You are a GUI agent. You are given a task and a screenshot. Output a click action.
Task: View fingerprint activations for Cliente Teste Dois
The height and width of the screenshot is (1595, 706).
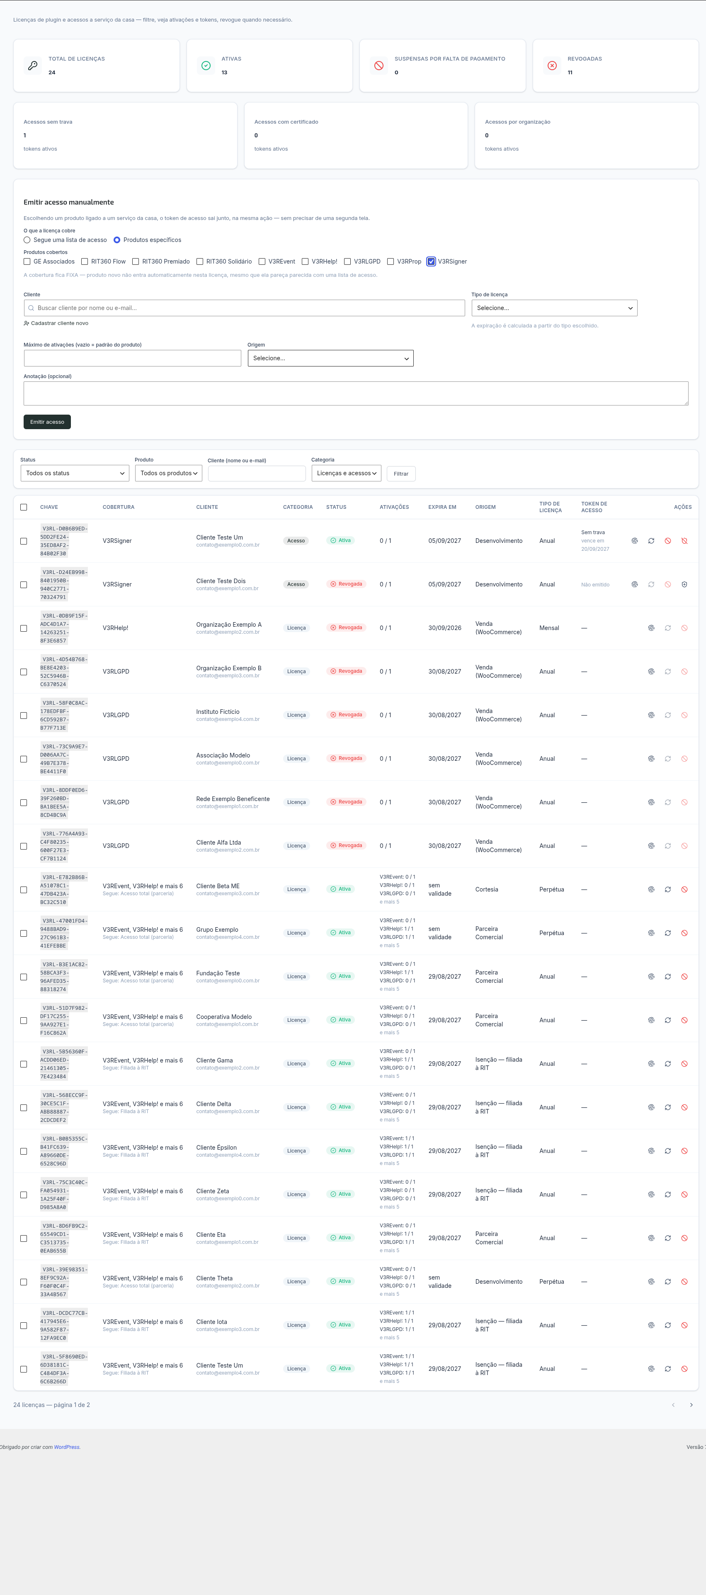point(634,584)
